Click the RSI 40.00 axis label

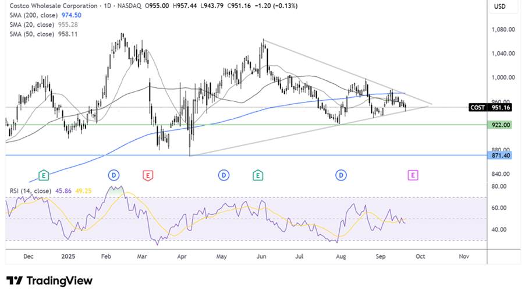[499, 229]
